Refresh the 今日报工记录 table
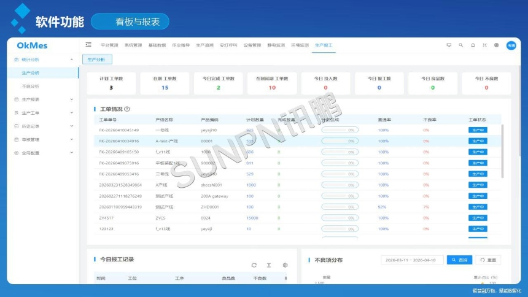Viewport: 528px width, 297px height. pos(254,265)
